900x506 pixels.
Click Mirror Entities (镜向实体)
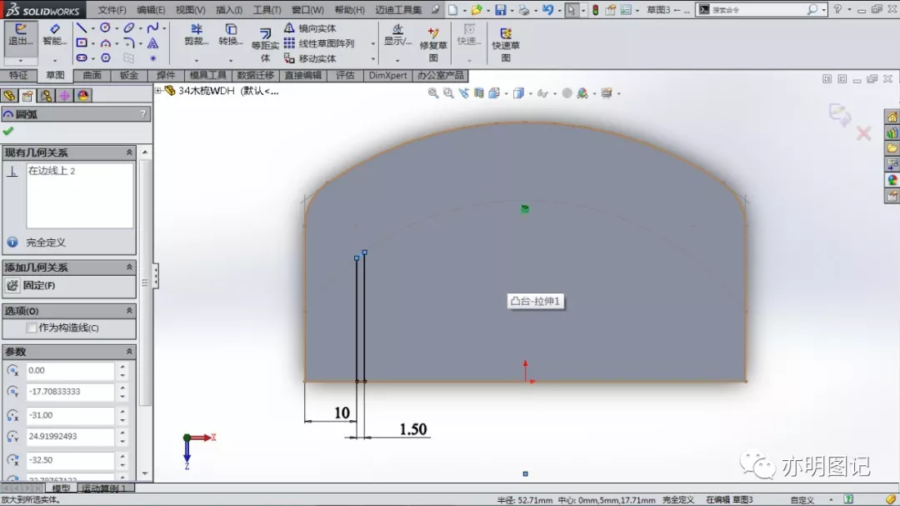tap(310, 28)
